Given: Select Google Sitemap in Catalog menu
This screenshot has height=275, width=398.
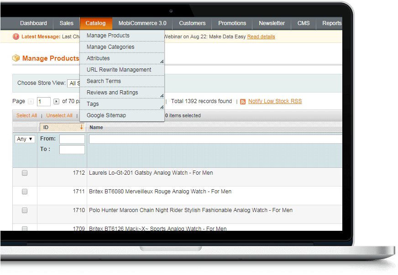Looking at the screenshot, I should click(x=106, y=115).
